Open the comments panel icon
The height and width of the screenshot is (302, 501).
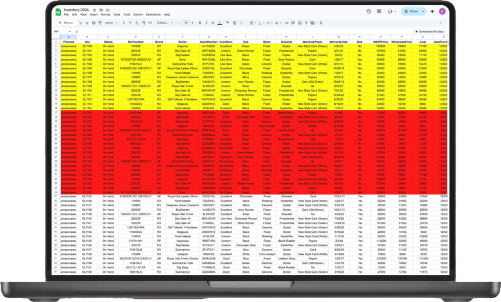379,11
